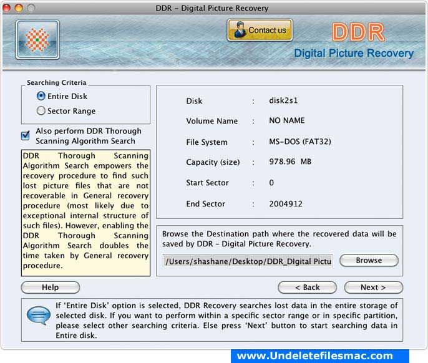Toggle the DDR Thorough Scanning Algorithm checkbox
Viewport: 428px width, 363px height.
(x=26, y=135)
